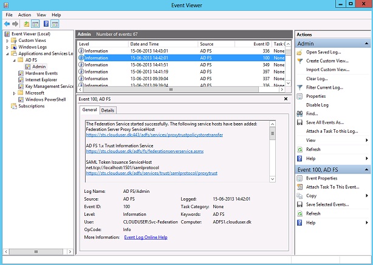Click the Attach Task To This Event icon
Screen dimensions: 373x265
coord(299,187)
